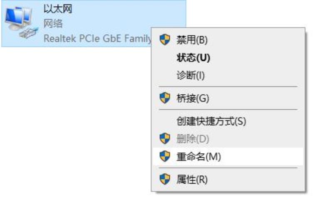Open 属性(R) of the Ethernet adapter
The height and width of the screenshot is (209, 333).
coord(228,179)
